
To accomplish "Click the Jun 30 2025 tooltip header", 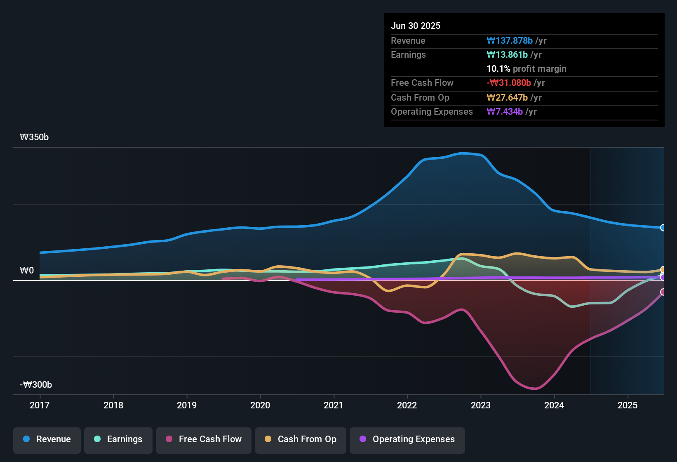I will [416, 26].
